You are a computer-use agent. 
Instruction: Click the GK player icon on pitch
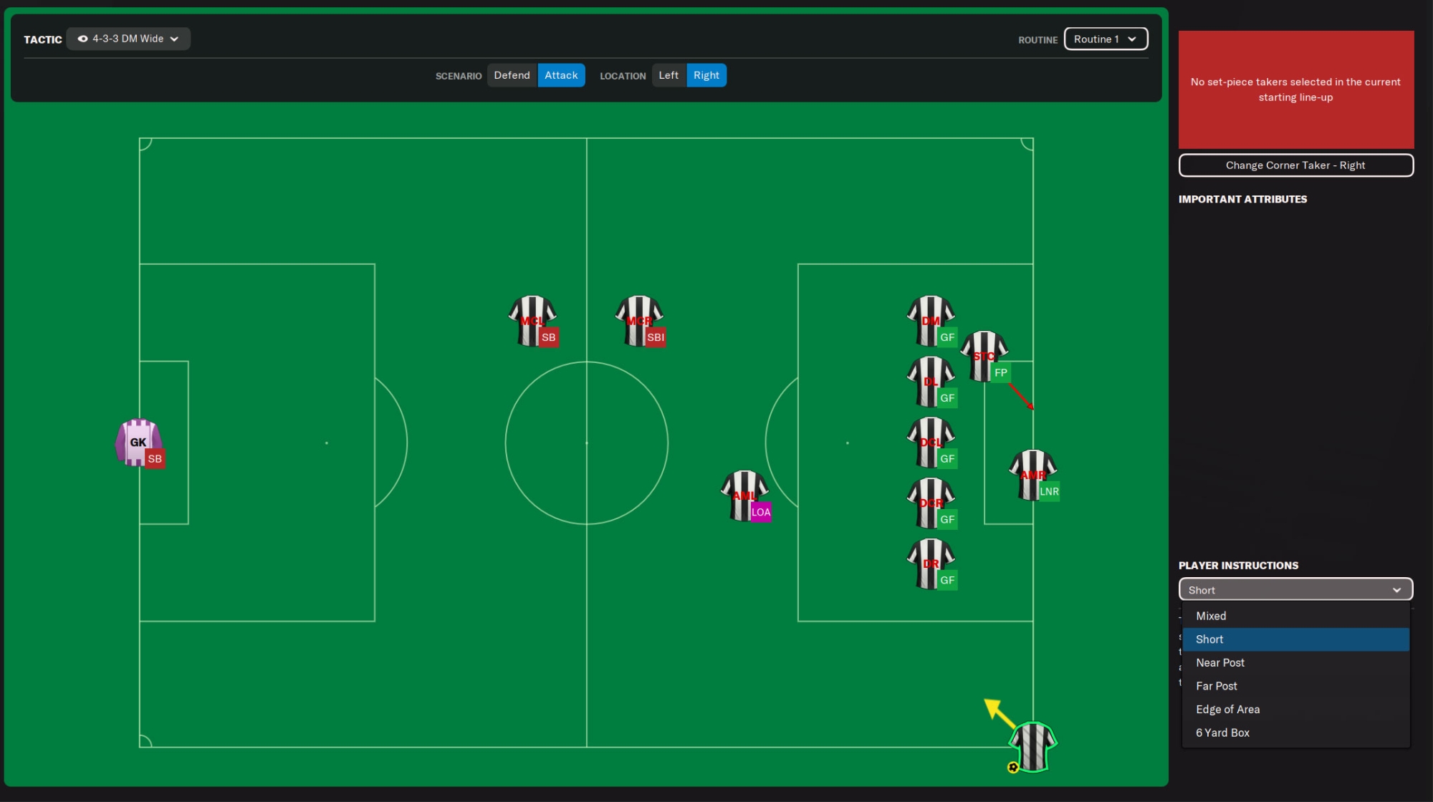coord(138,442)
